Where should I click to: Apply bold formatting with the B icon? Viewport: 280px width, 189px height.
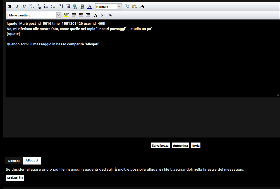(9, 6)
